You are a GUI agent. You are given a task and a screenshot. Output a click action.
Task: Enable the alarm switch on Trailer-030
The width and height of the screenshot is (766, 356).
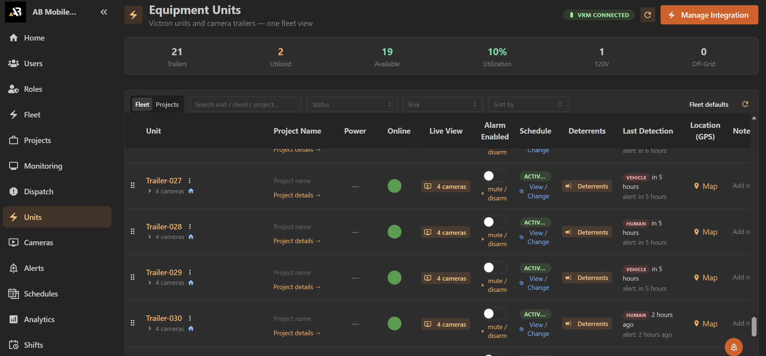(x=495, y=314)
